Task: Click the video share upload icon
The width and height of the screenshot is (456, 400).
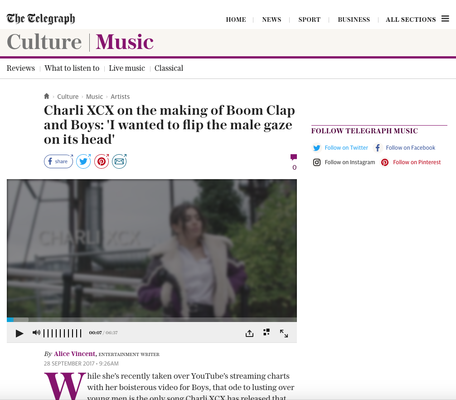Action: pos(249,333)
